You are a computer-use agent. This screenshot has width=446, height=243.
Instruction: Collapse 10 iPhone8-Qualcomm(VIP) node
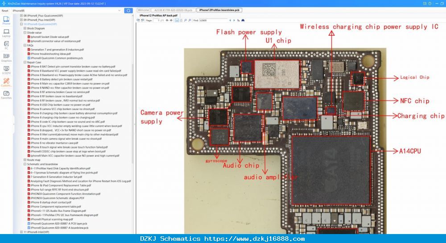(21, 24)
